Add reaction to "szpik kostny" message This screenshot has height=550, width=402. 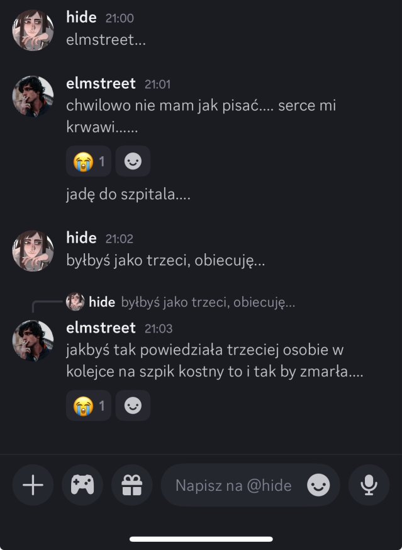133,406
